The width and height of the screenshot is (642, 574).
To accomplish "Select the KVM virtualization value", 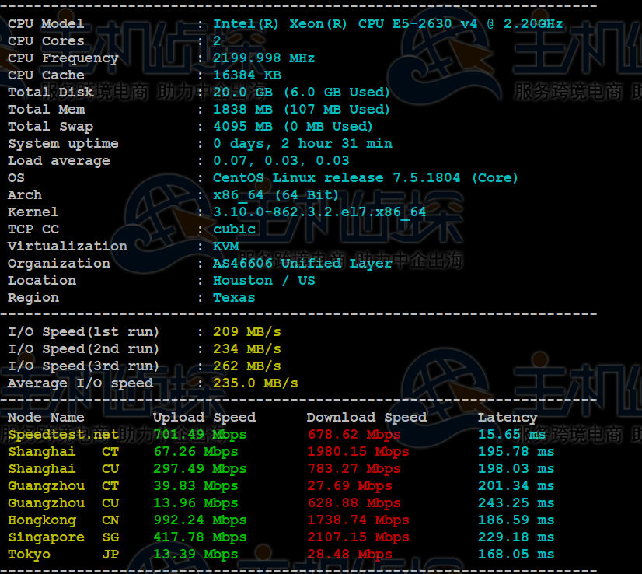I will click(x=225, y=247).
